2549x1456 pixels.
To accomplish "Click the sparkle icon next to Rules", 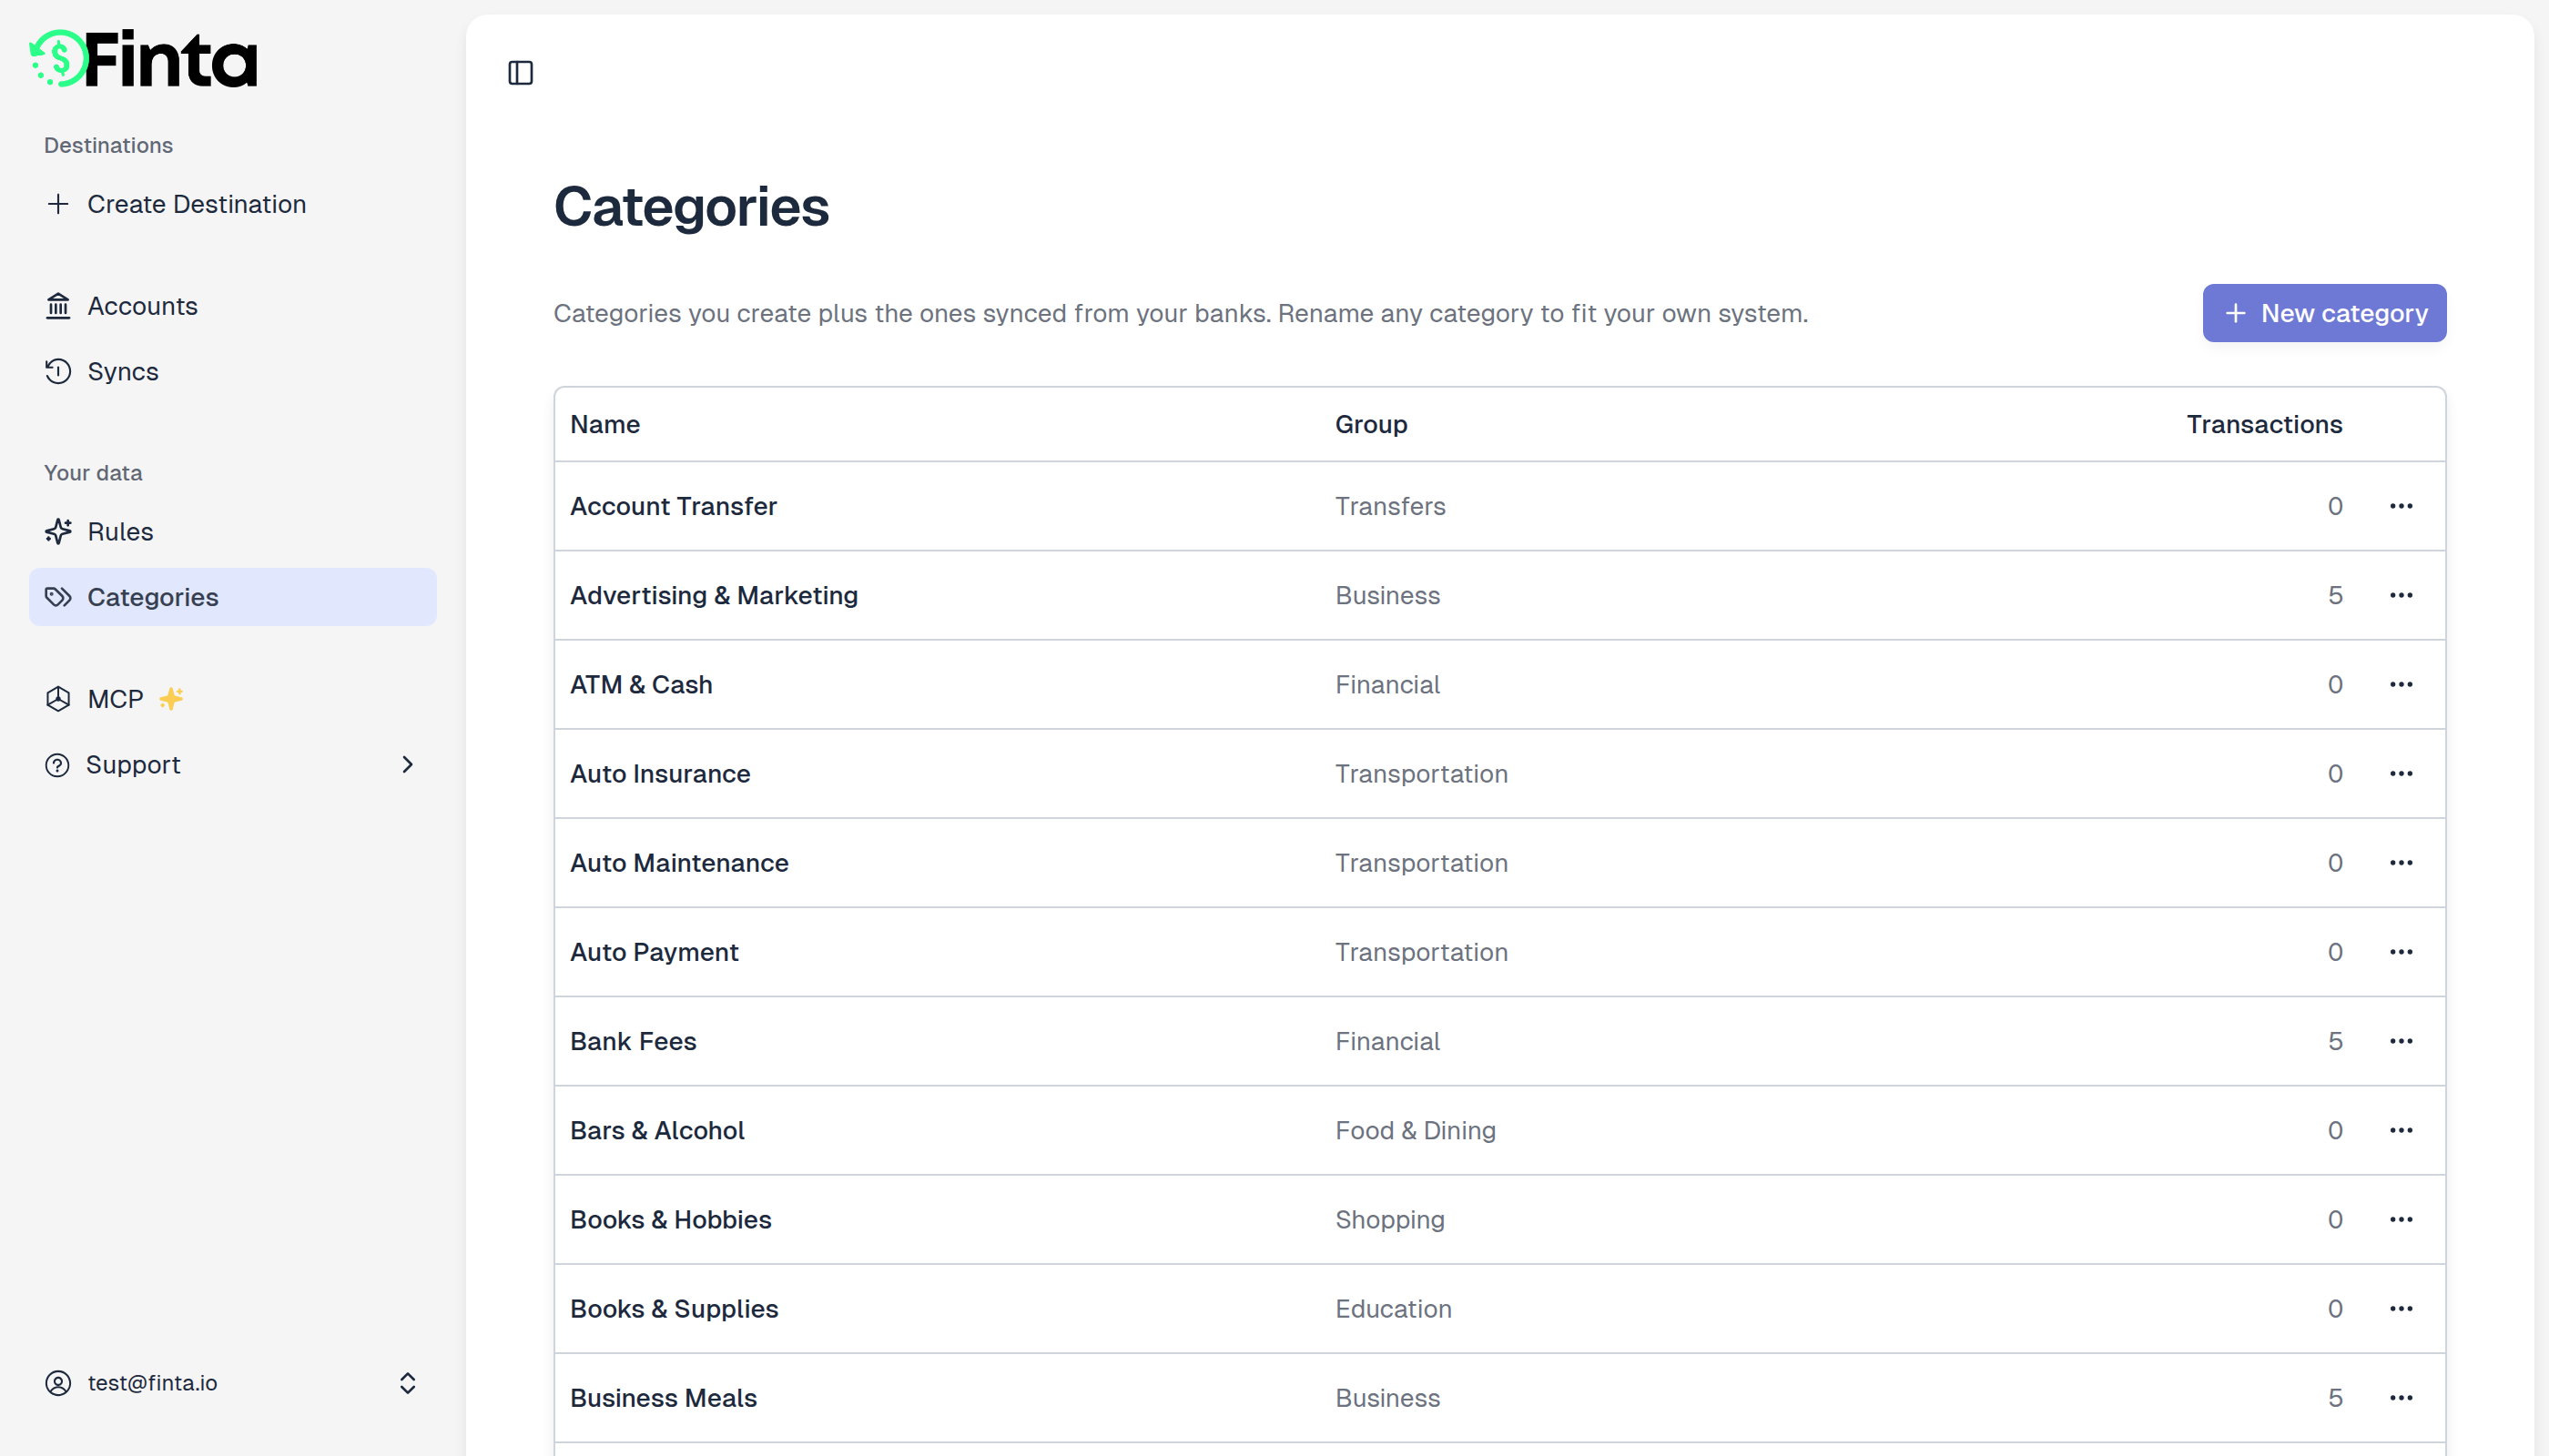I will pos(58,531).
